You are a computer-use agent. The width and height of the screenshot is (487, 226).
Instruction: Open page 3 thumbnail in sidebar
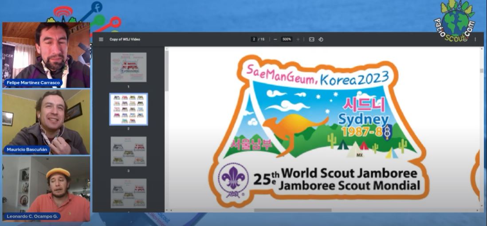[x=129, y=151]
